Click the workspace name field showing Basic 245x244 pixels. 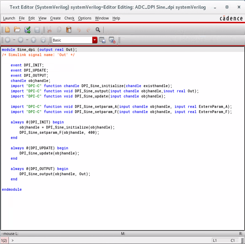[x=72, y=40]
